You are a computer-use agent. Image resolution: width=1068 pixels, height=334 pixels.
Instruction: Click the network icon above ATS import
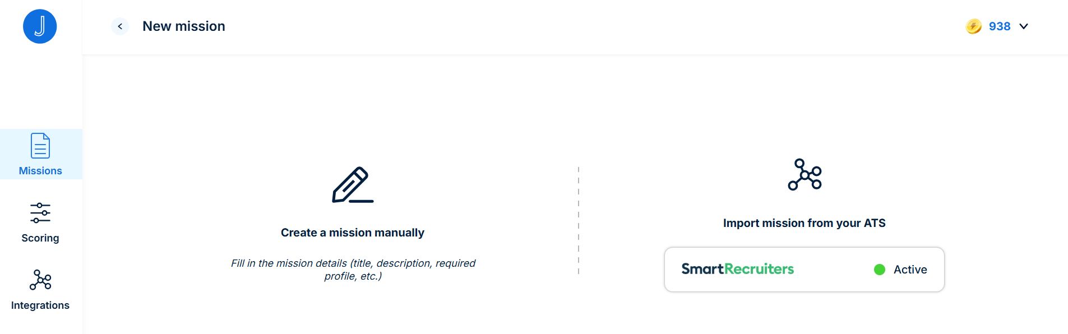[805, 175]
